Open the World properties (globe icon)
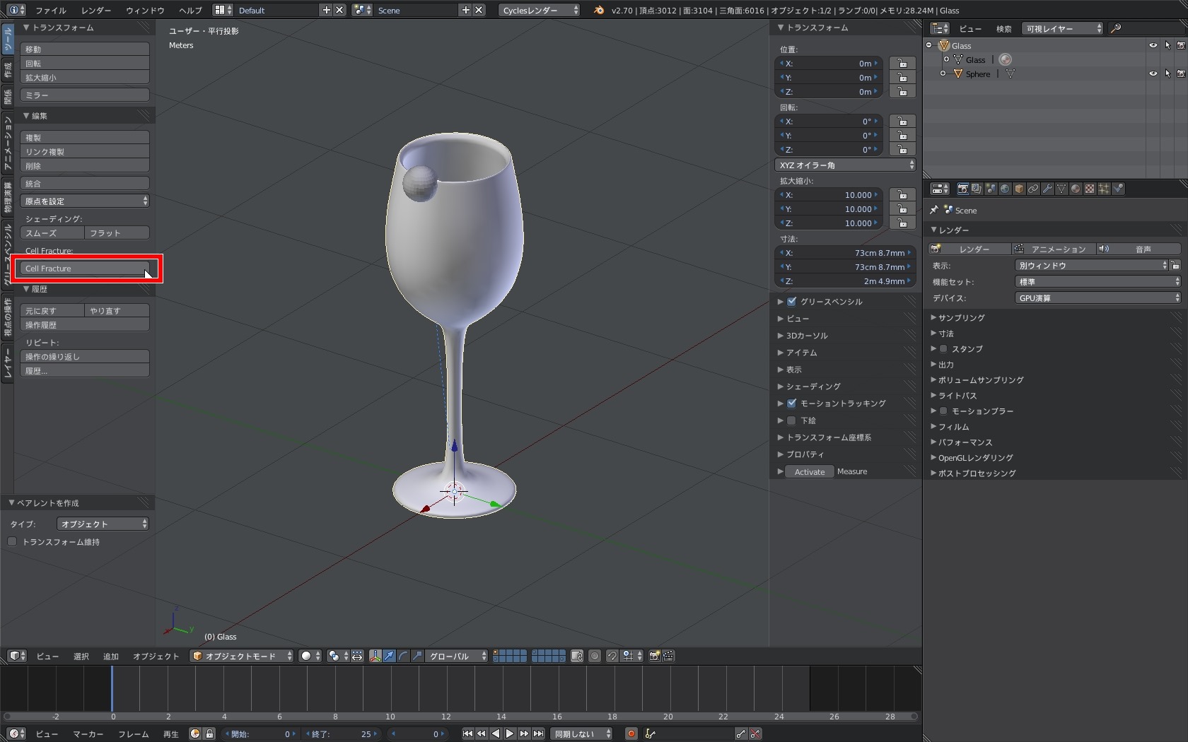 (1005, 189)
